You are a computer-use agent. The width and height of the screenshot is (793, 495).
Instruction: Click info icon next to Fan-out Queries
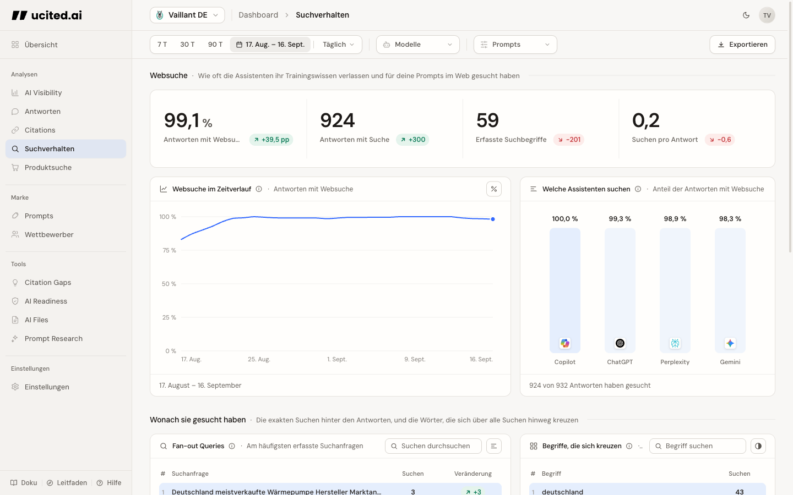pyautogui.click(x=232, y=446)
